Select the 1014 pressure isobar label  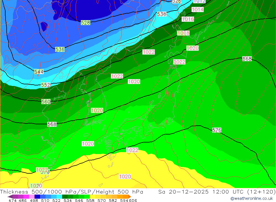(x=198, y=9)
